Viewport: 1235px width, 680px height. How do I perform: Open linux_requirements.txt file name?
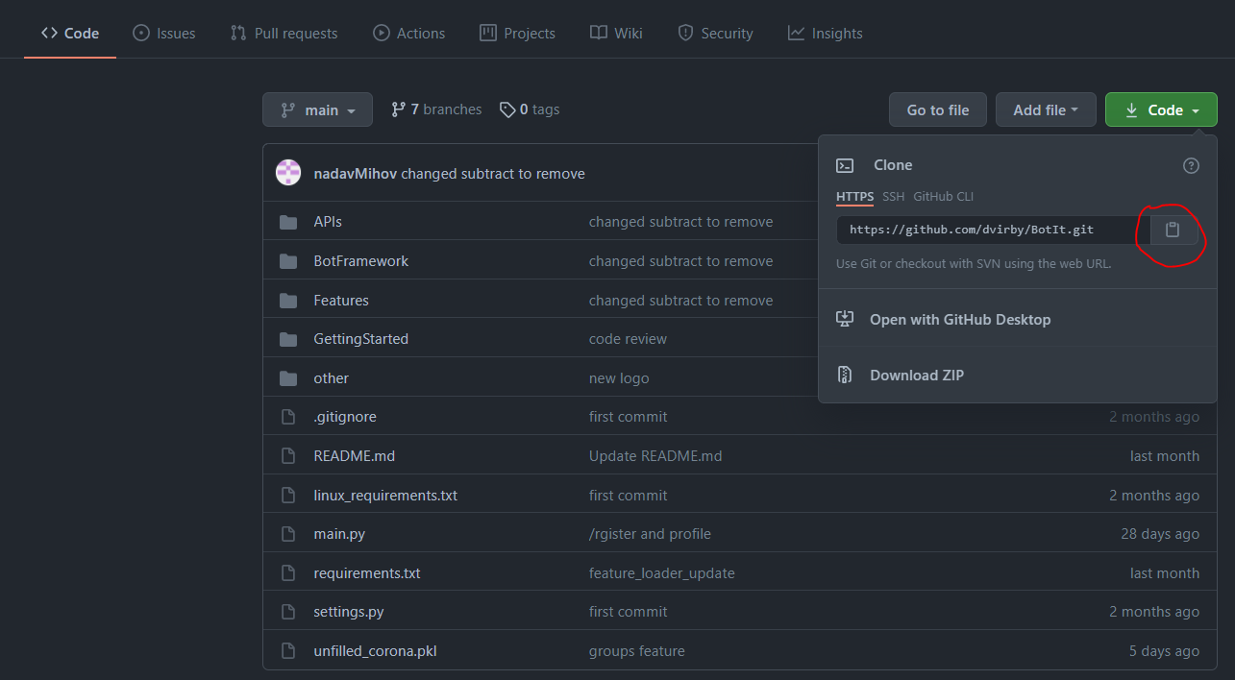click(x=385, y=496)
